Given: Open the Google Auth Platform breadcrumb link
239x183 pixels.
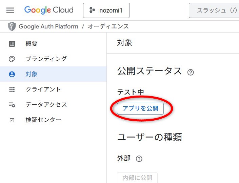Looking at the screenshot, I should click(x=48, y=26).
